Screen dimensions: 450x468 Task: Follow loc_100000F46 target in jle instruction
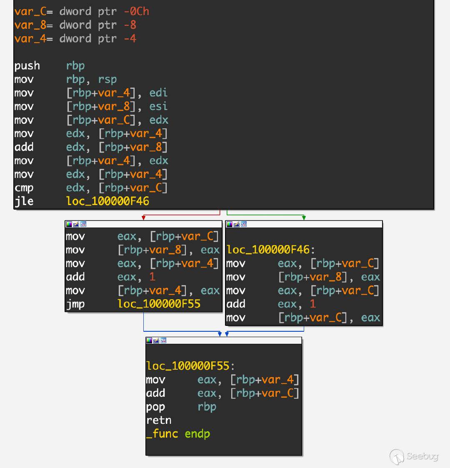click(107, 201)
